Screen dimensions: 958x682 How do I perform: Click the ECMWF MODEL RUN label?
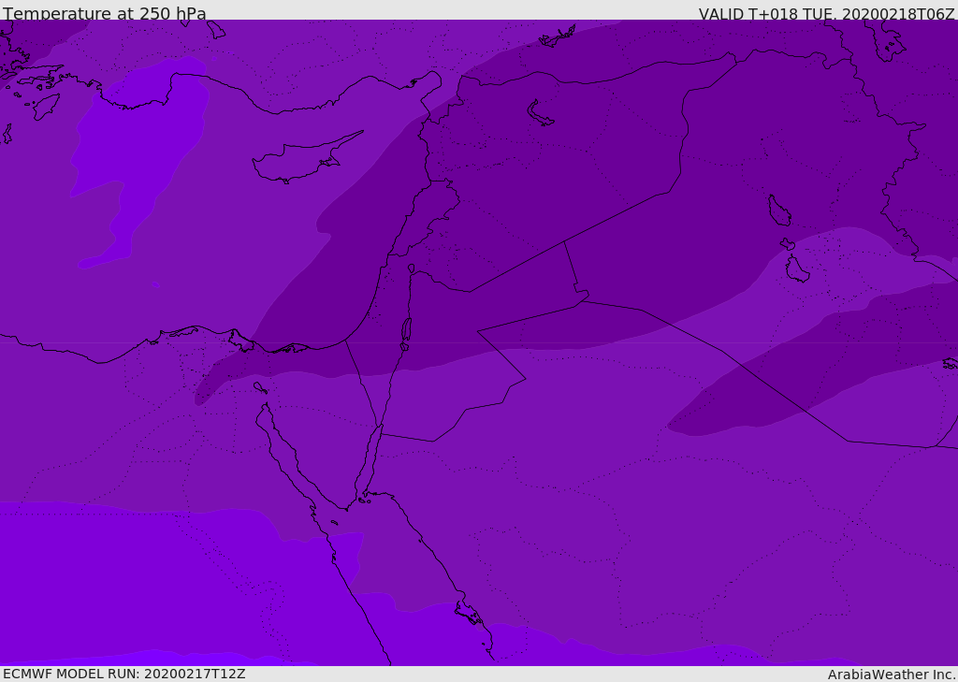coord(124,674)
